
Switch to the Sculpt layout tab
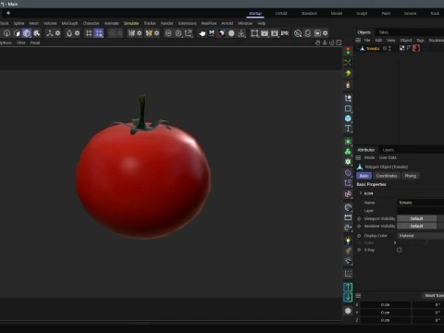pos(362,13)
